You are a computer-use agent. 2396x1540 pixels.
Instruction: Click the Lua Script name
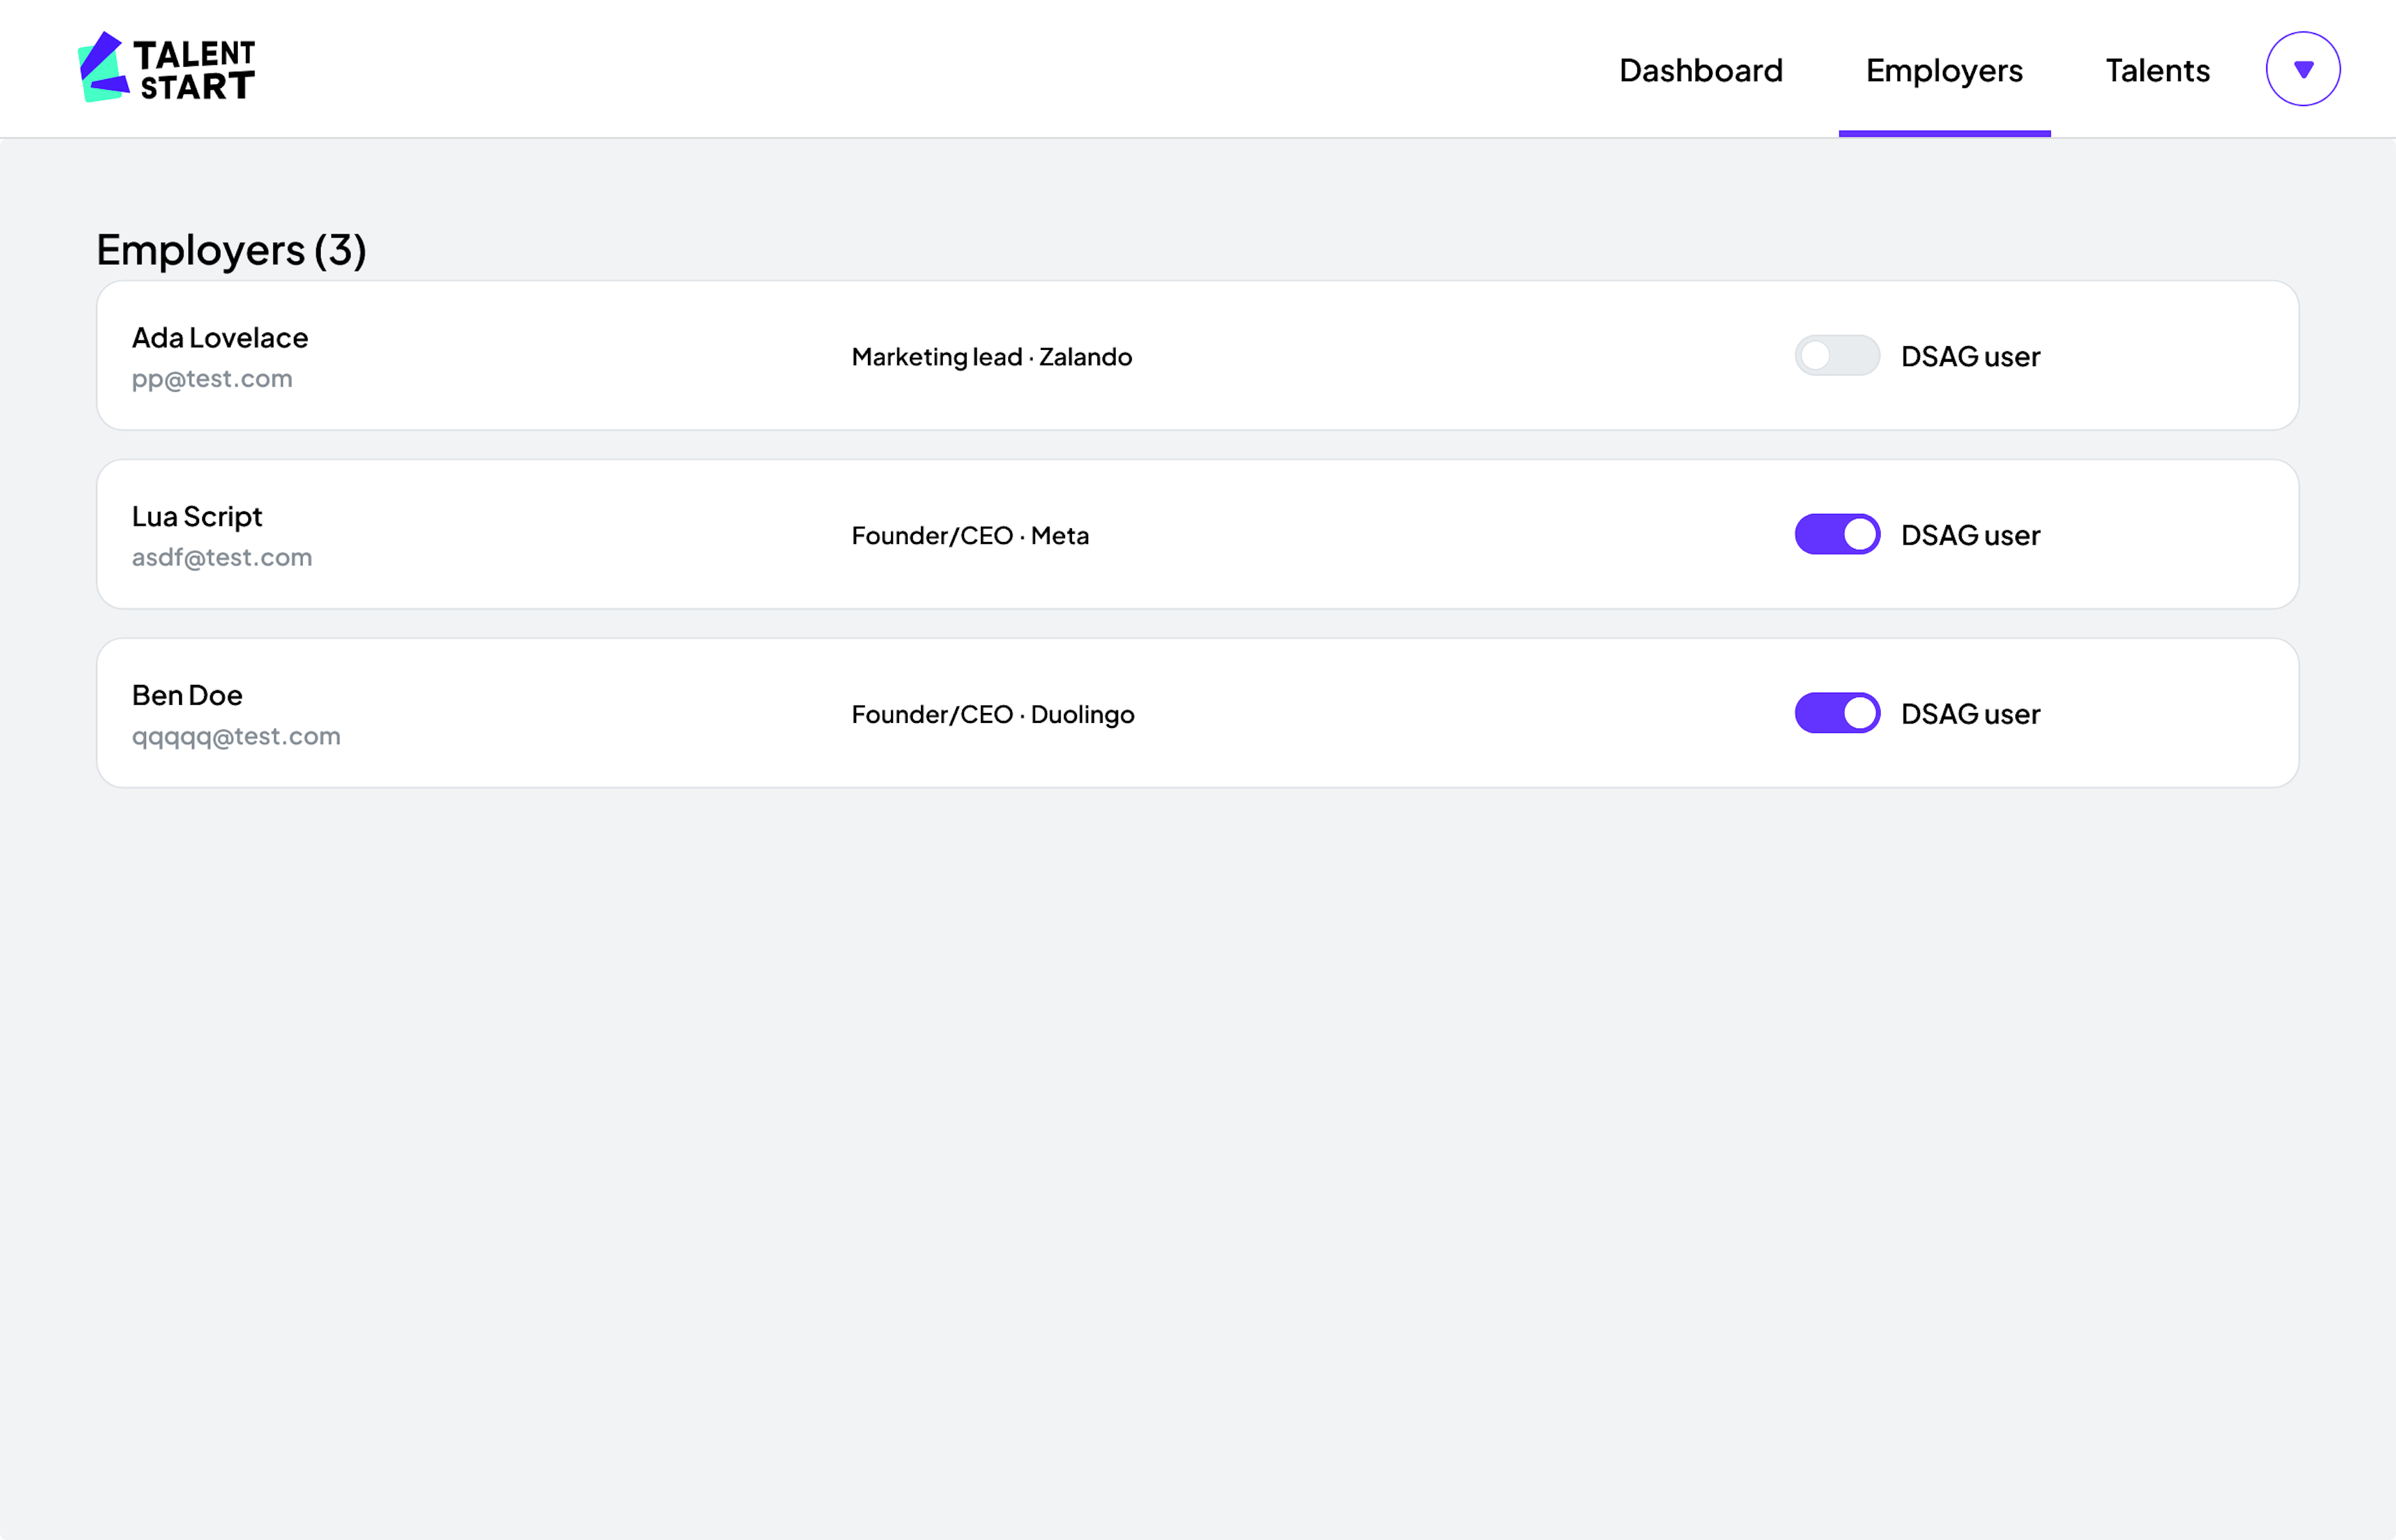point(197,517)
